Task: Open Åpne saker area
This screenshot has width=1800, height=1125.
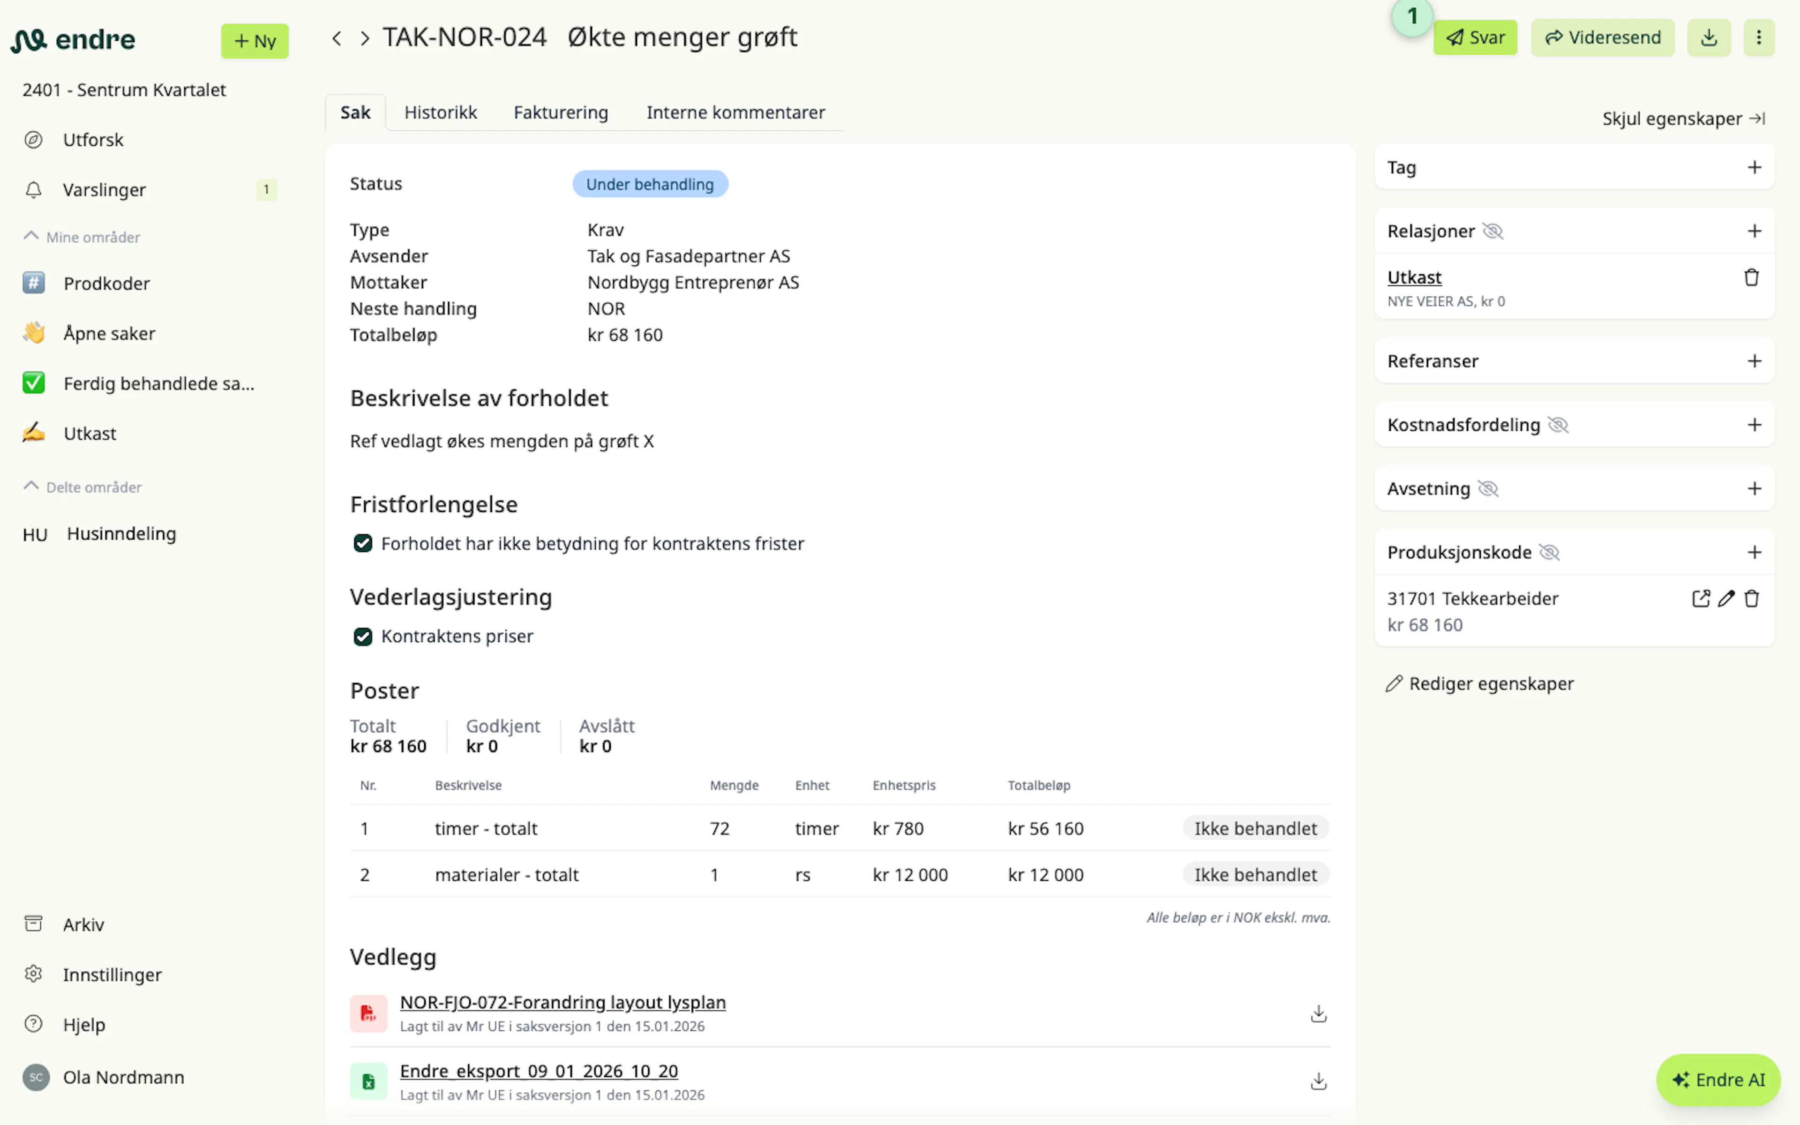Action: point(109,333)
